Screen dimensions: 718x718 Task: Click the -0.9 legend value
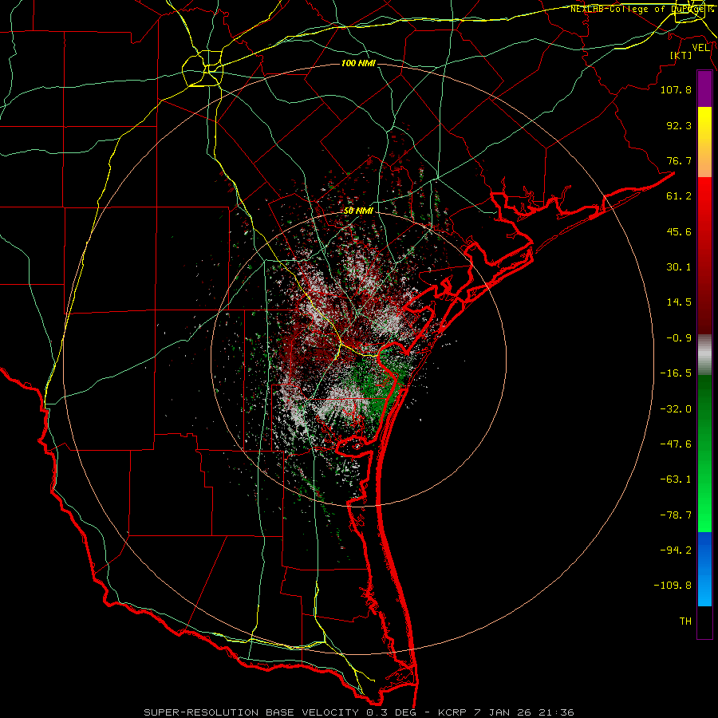click(x=679, y=338)
